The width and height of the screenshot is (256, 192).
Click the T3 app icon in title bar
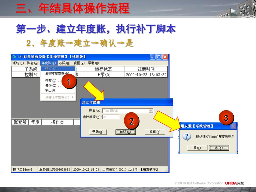[14, 57]
